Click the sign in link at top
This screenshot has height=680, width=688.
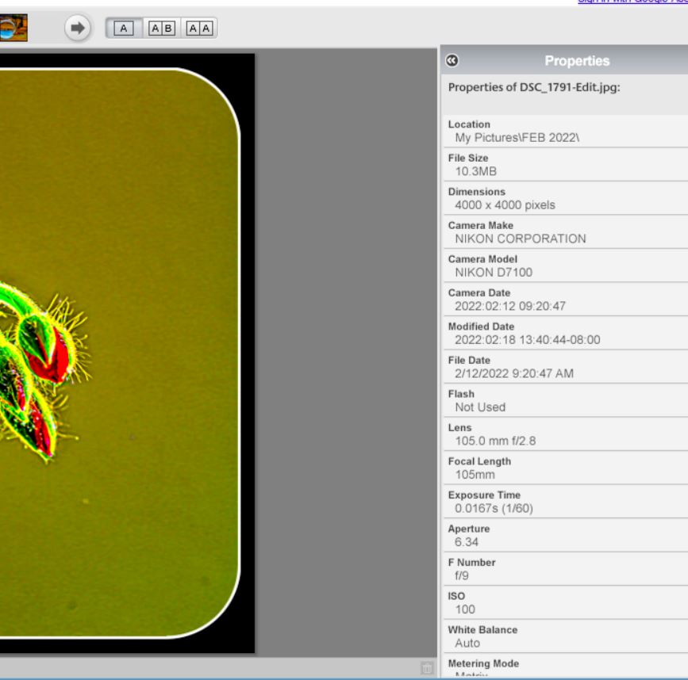[632, 2]
